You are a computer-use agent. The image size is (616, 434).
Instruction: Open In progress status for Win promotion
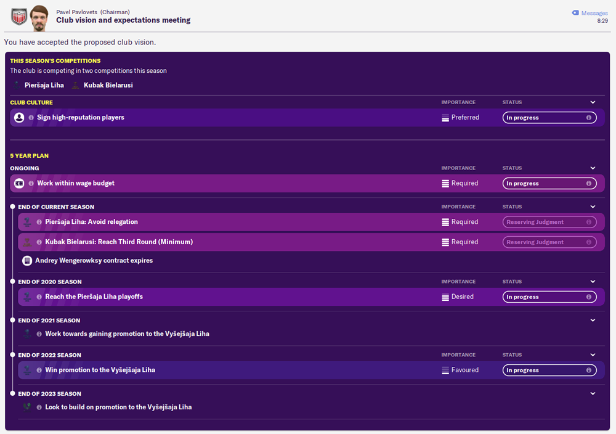pos(549,370)
